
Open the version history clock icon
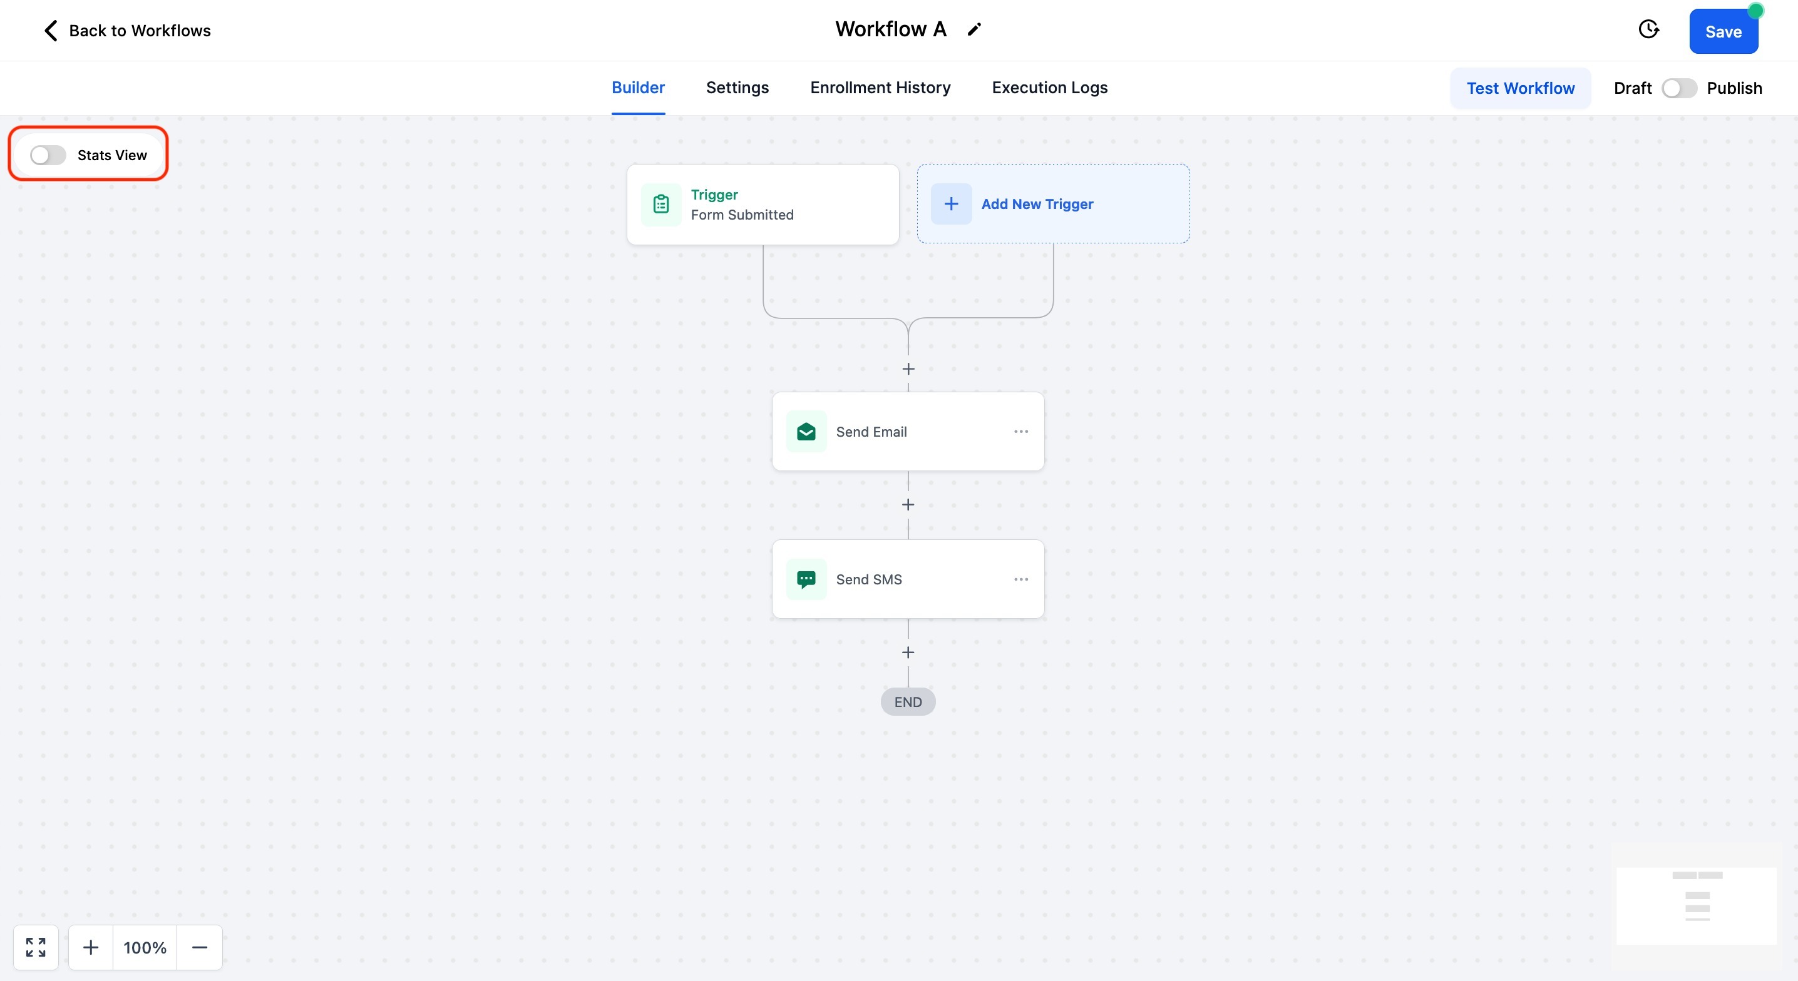point(1648,29)
